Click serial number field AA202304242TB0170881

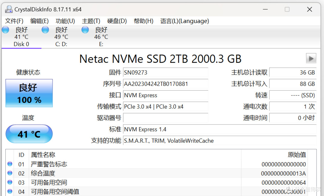[166, 84]
